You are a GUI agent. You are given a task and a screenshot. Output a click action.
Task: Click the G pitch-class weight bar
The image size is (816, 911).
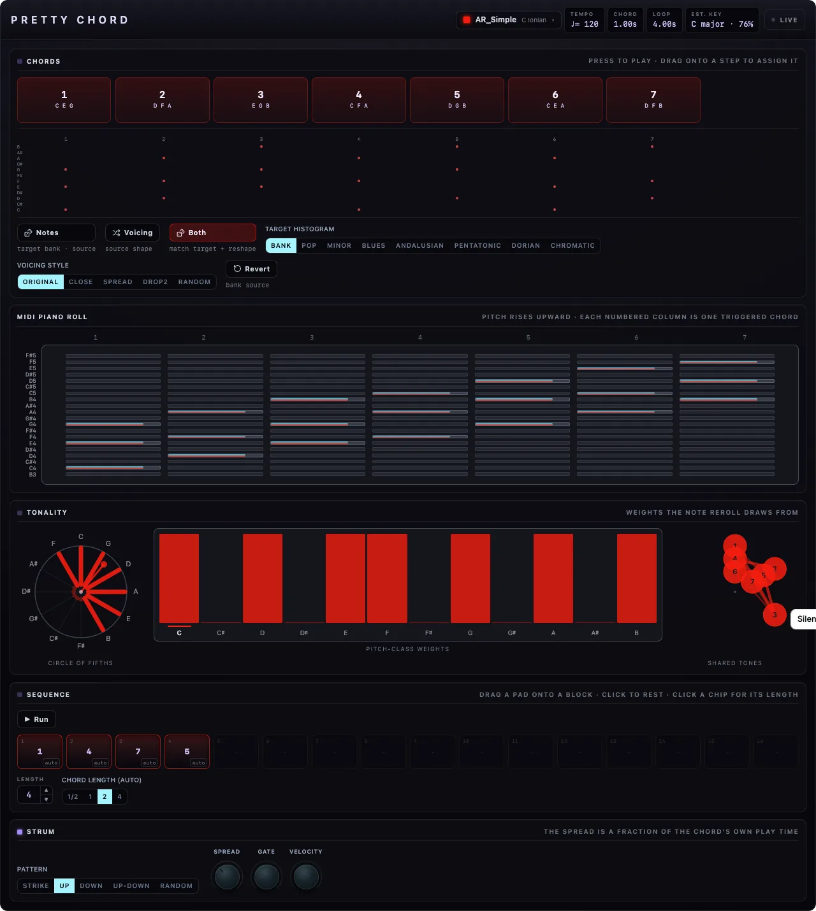point(470,578)
